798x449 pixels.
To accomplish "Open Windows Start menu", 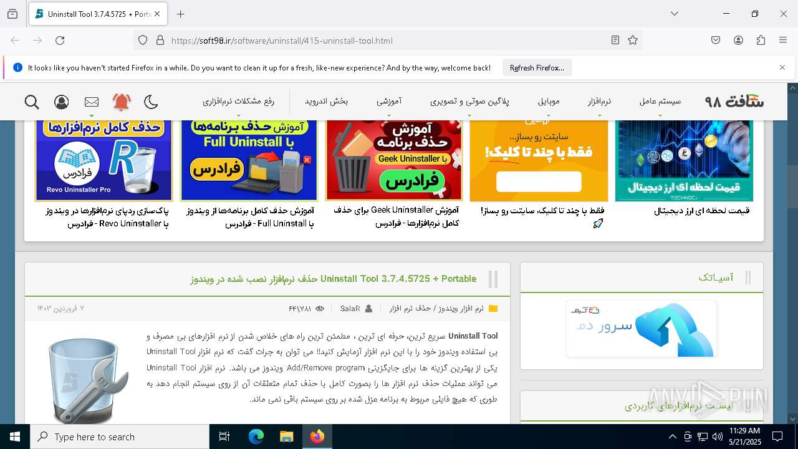I will (14, 437).
